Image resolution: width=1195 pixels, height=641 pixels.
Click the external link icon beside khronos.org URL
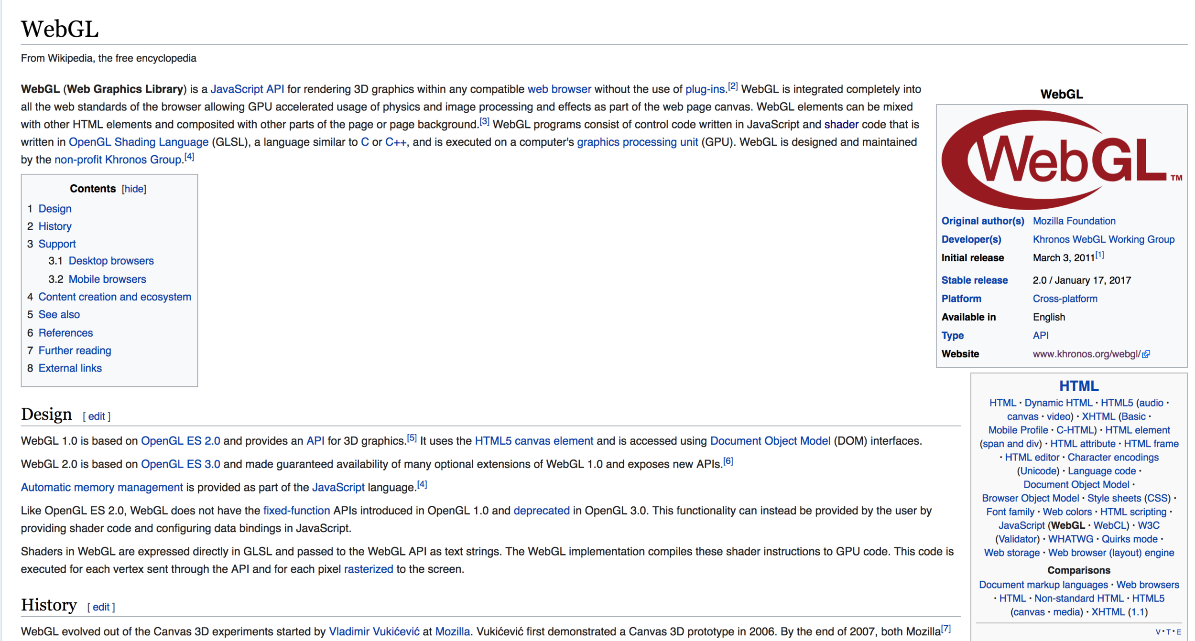click(1146, 354)
